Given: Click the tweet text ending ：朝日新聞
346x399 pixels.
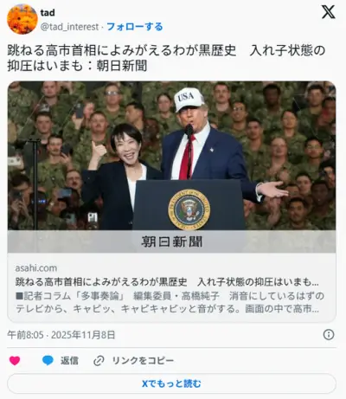Looking at the screenshot, I should click(166, 58).
